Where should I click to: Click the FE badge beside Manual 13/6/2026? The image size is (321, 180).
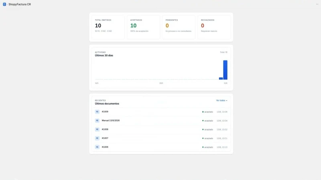(x=97, y=121)
